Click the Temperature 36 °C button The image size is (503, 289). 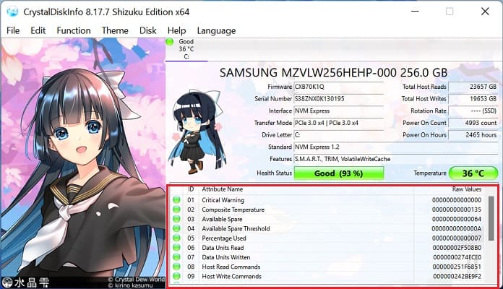[x=473, y=173]
